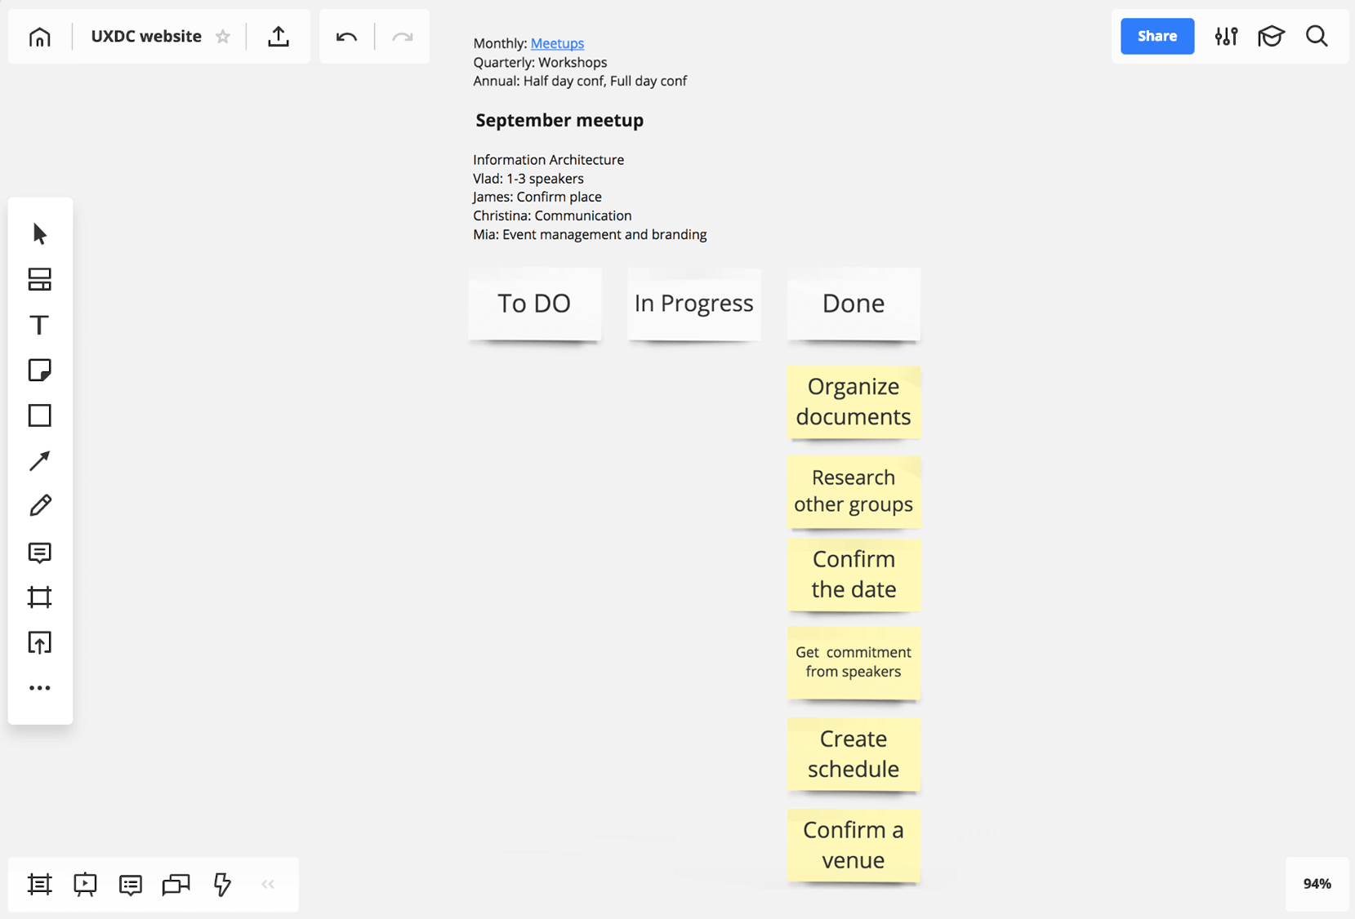
Task: Select the Confirm the date sticky note
Action: tap(854, 575)
